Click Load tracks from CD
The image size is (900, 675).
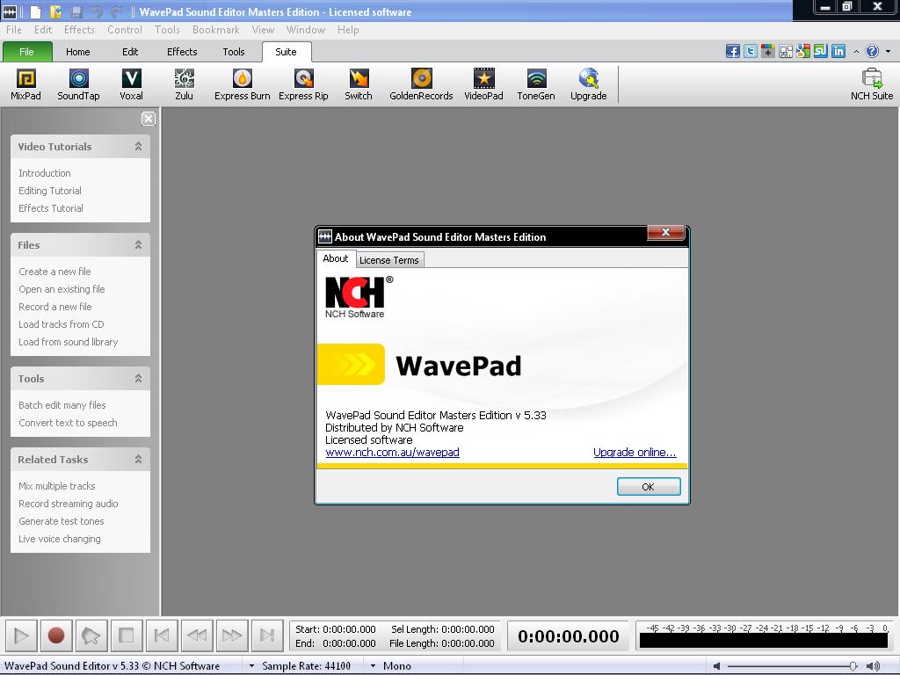(x=61, y=324)
